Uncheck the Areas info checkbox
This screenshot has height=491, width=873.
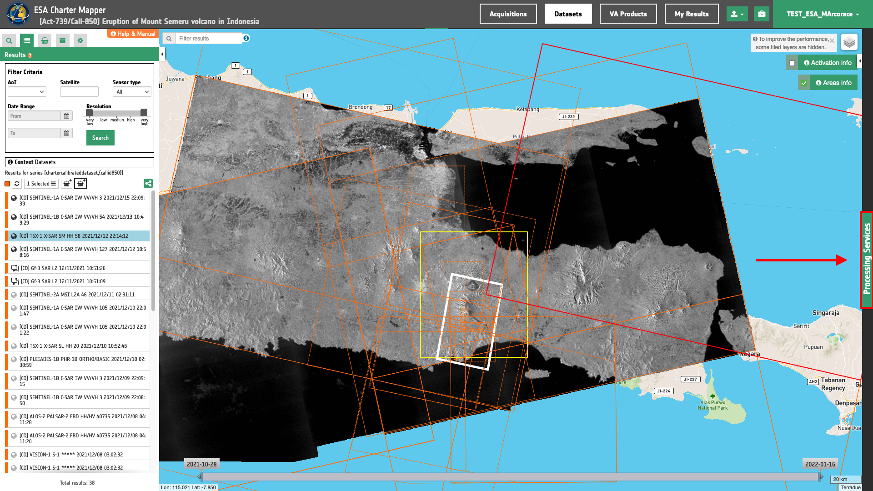[x=804, y=83]
